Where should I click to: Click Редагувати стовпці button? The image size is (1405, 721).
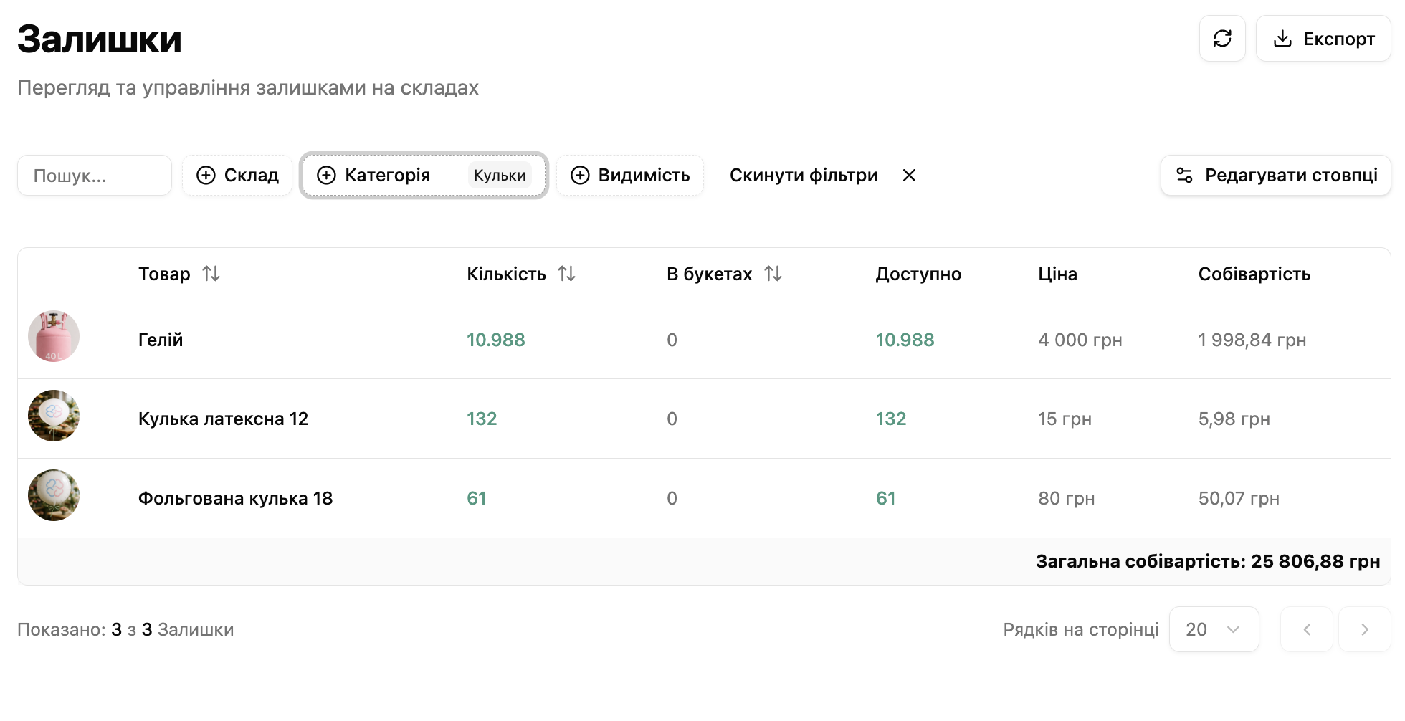(1276, 176)
